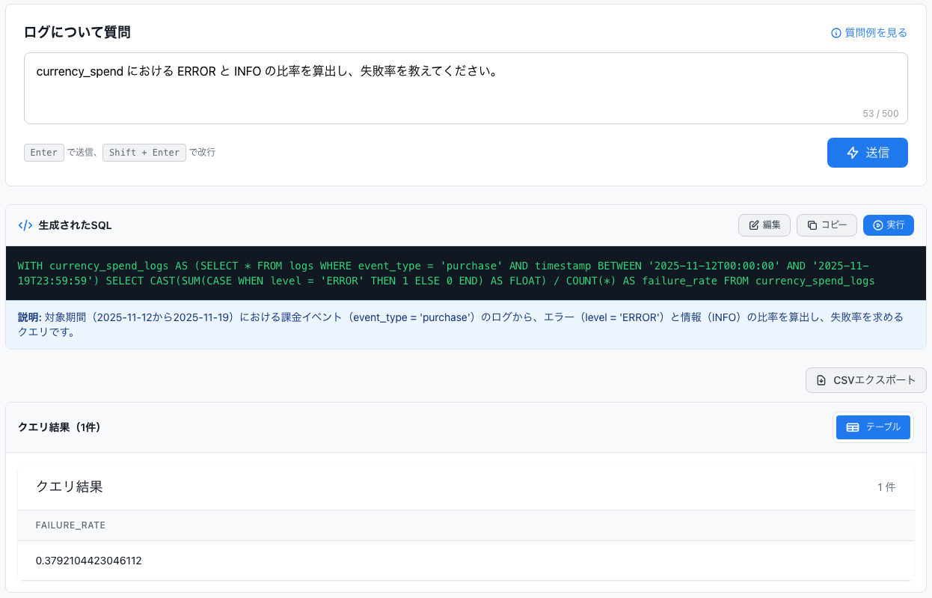
Task: Open SQL editing with the 編集 button
Action: pyautogui.click(x=764, y=225)
